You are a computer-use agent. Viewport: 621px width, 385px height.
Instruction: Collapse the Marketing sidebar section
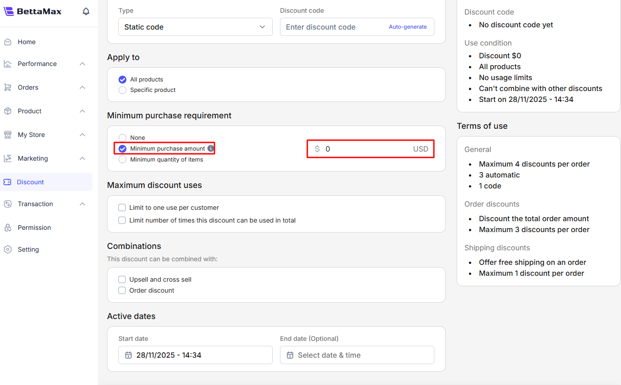click(x=82, y=158)
